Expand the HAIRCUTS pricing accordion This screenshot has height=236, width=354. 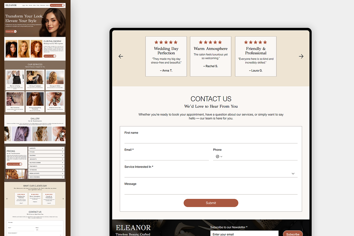(x=46, y=148)
